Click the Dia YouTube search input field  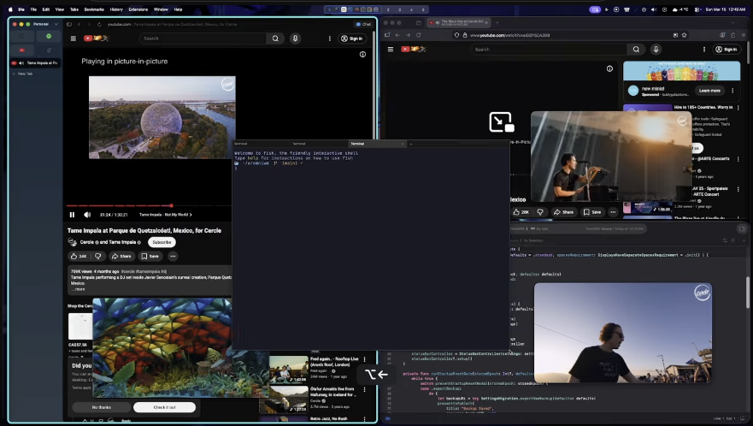coord(203,38)
